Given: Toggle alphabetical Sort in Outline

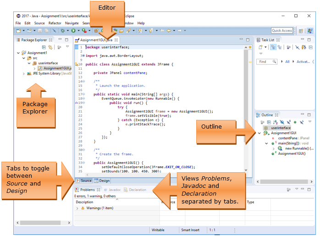Looking at the screenshot, I should [x=276, y=122].
